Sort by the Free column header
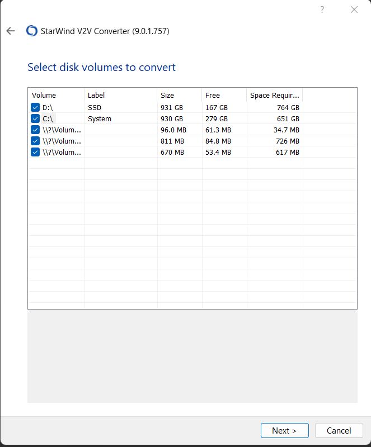 [223, 95]
